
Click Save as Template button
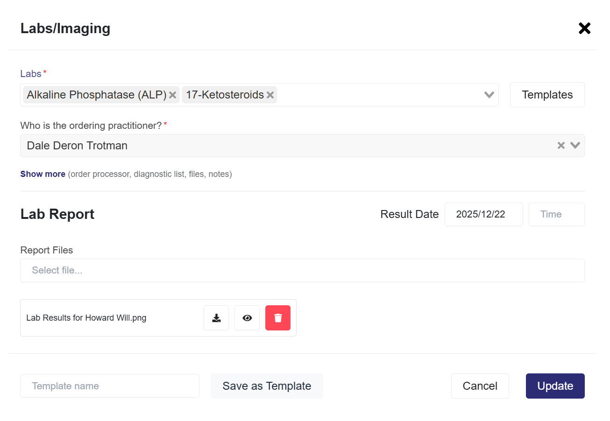point(267,386)
